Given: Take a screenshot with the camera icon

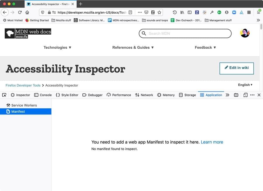Looking at the screenshot, I should (236, 95).
